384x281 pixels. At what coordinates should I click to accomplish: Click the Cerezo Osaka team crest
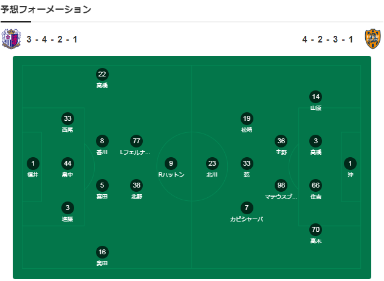(11, 39)
